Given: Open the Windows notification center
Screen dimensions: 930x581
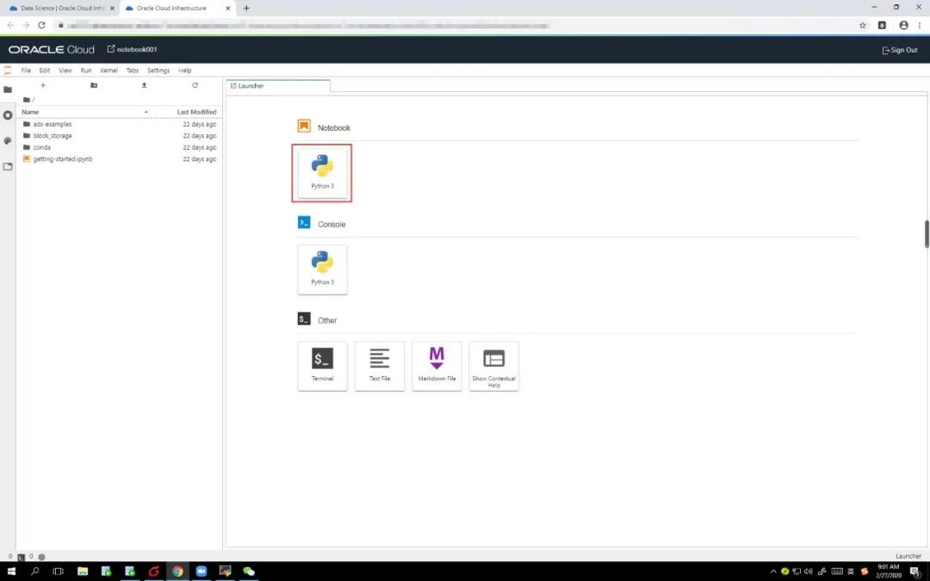Looking at the screenshot, I should (914, 572).
